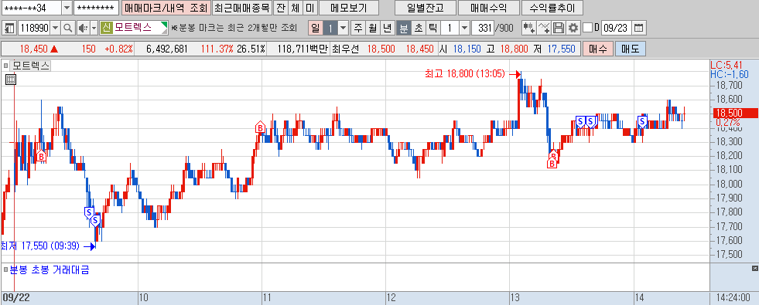This screenshot has width=759, height=305.
Task: Click the account number field ****-**34
Action: coord(31,8)
